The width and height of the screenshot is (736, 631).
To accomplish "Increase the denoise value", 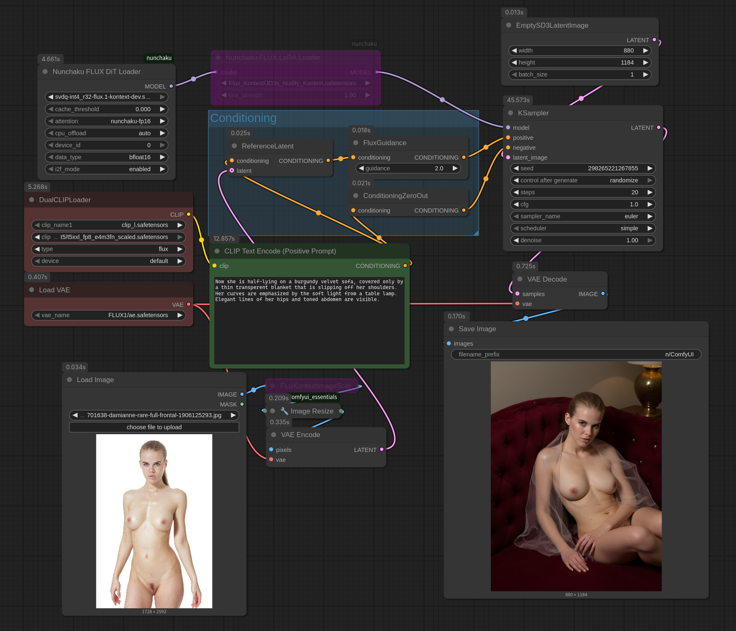I will [x=650, y=240].
